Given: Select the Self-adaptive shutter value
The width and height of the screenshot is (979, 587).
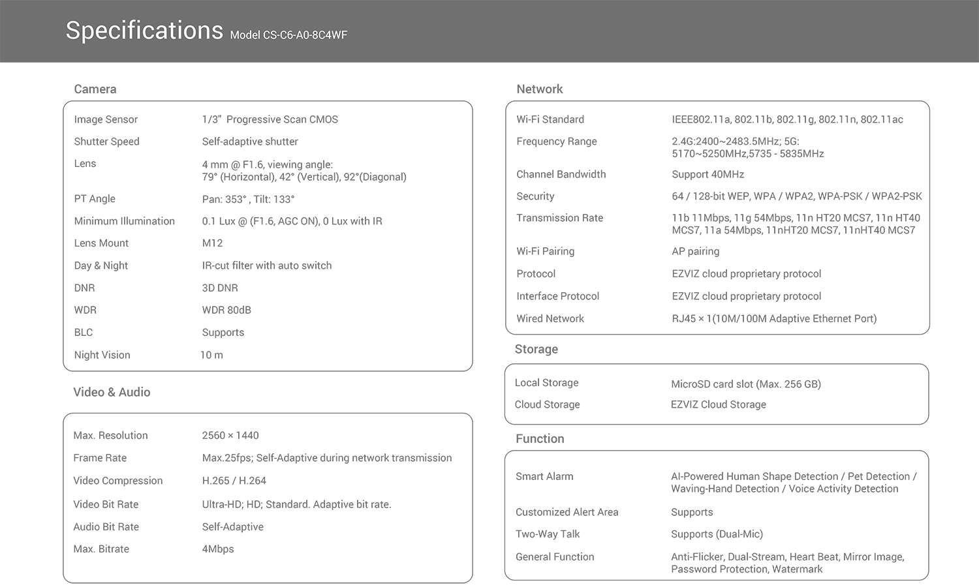Looking at the screenshot, I should (250, 142).
